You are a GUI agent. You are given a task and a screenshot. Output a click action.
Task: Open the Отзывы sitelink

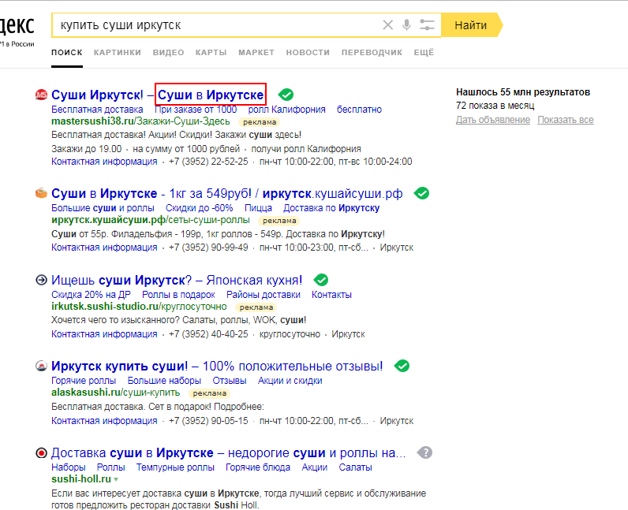coord(230,380)
